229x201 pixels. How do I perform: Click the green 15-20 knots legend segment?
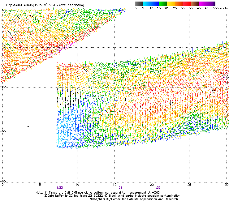163,4
